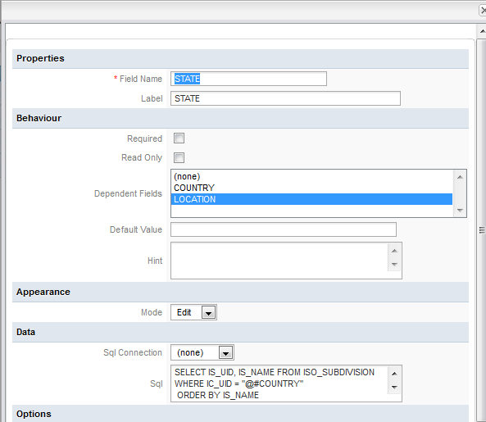This screenshot has height=422, width=486.
Task: Click Hint box scroll up arrow
Action: coord(394,251)
